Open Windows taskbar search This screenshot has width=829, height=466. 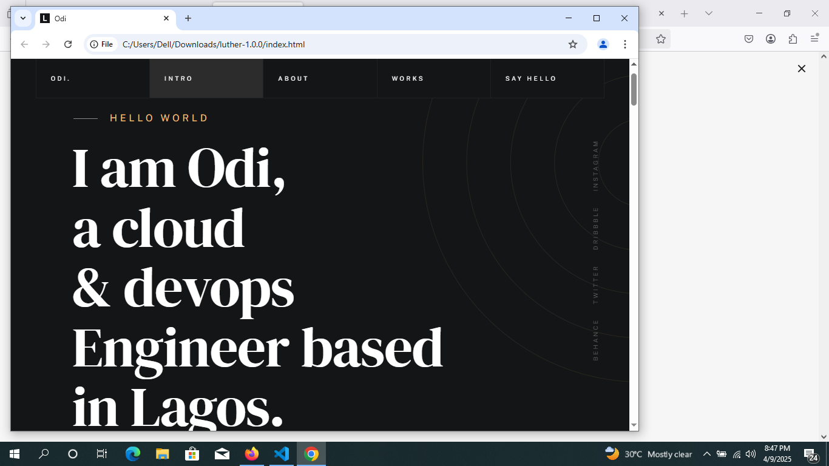(44, 454)
